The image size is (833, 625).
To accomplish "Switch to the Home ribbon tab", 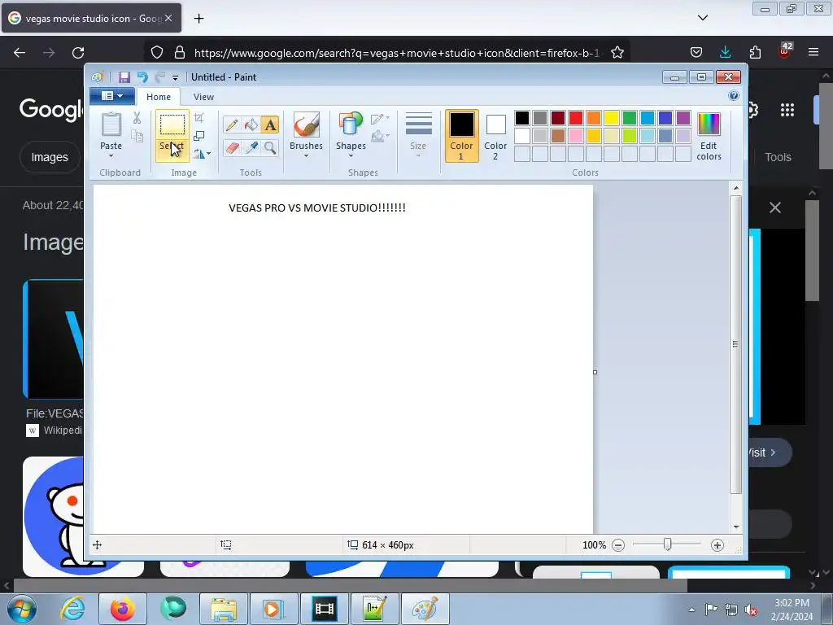I will point(159,97).
